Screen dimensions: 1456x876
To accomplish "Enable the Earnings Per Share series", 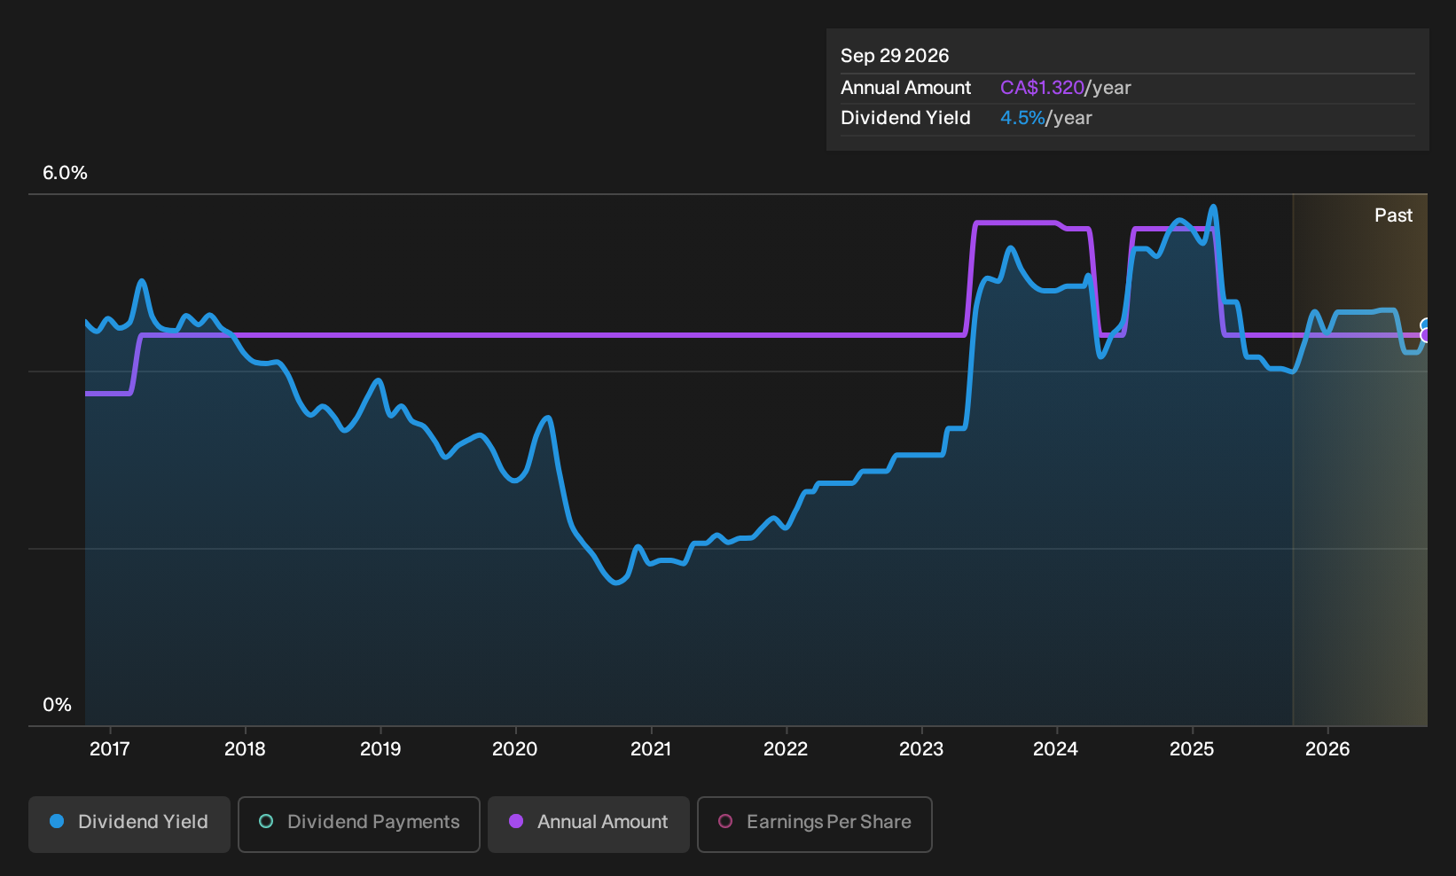I will (815, 824).
